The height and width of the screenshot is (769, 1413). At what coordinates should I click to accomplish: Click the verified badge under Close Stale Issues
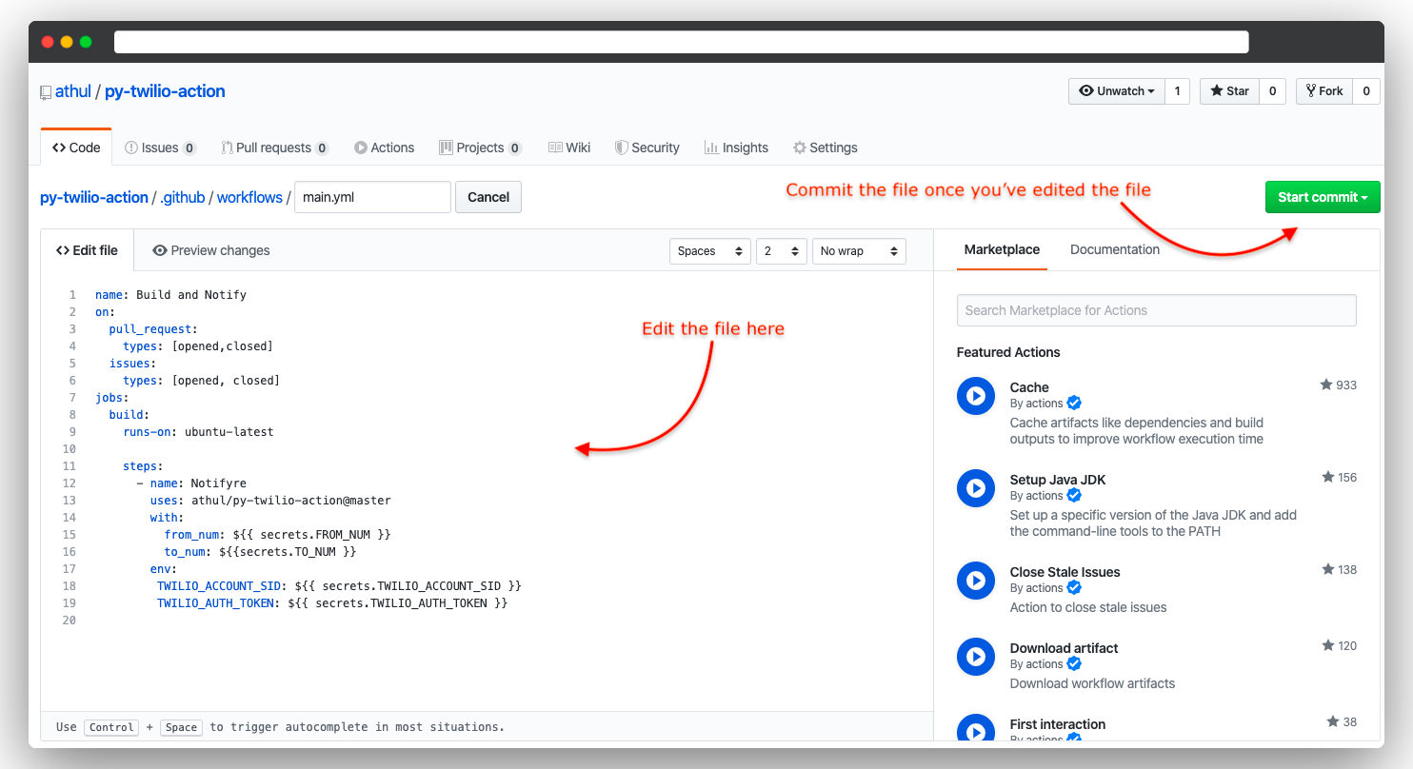(x=1074, y=588)
